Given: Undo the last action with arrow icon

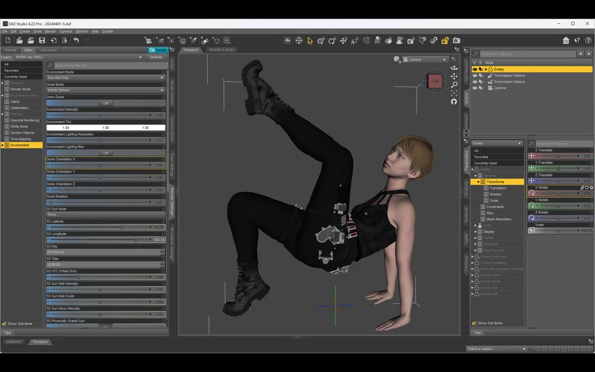Looking at the screenshot, I should point(76,41).
